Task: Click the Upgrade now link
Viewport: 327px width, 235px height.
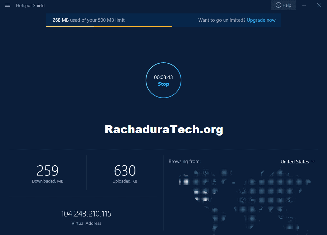Action: (261, 20)
